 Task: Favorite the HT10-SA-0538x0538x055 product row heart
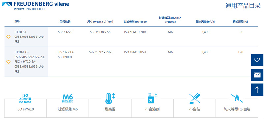pyautogui.click(x=8, y=37)
